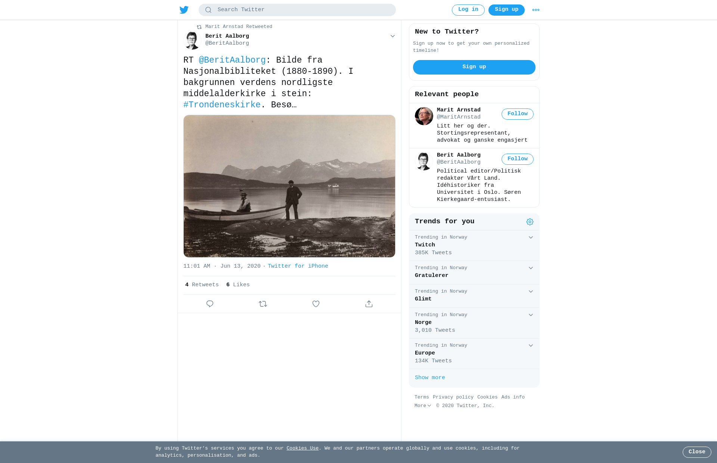Click the Log in button

coord(468,10)
